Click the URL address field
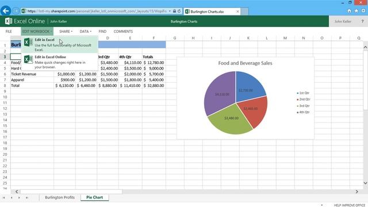 pyautogui.click(x=97, y=11)
